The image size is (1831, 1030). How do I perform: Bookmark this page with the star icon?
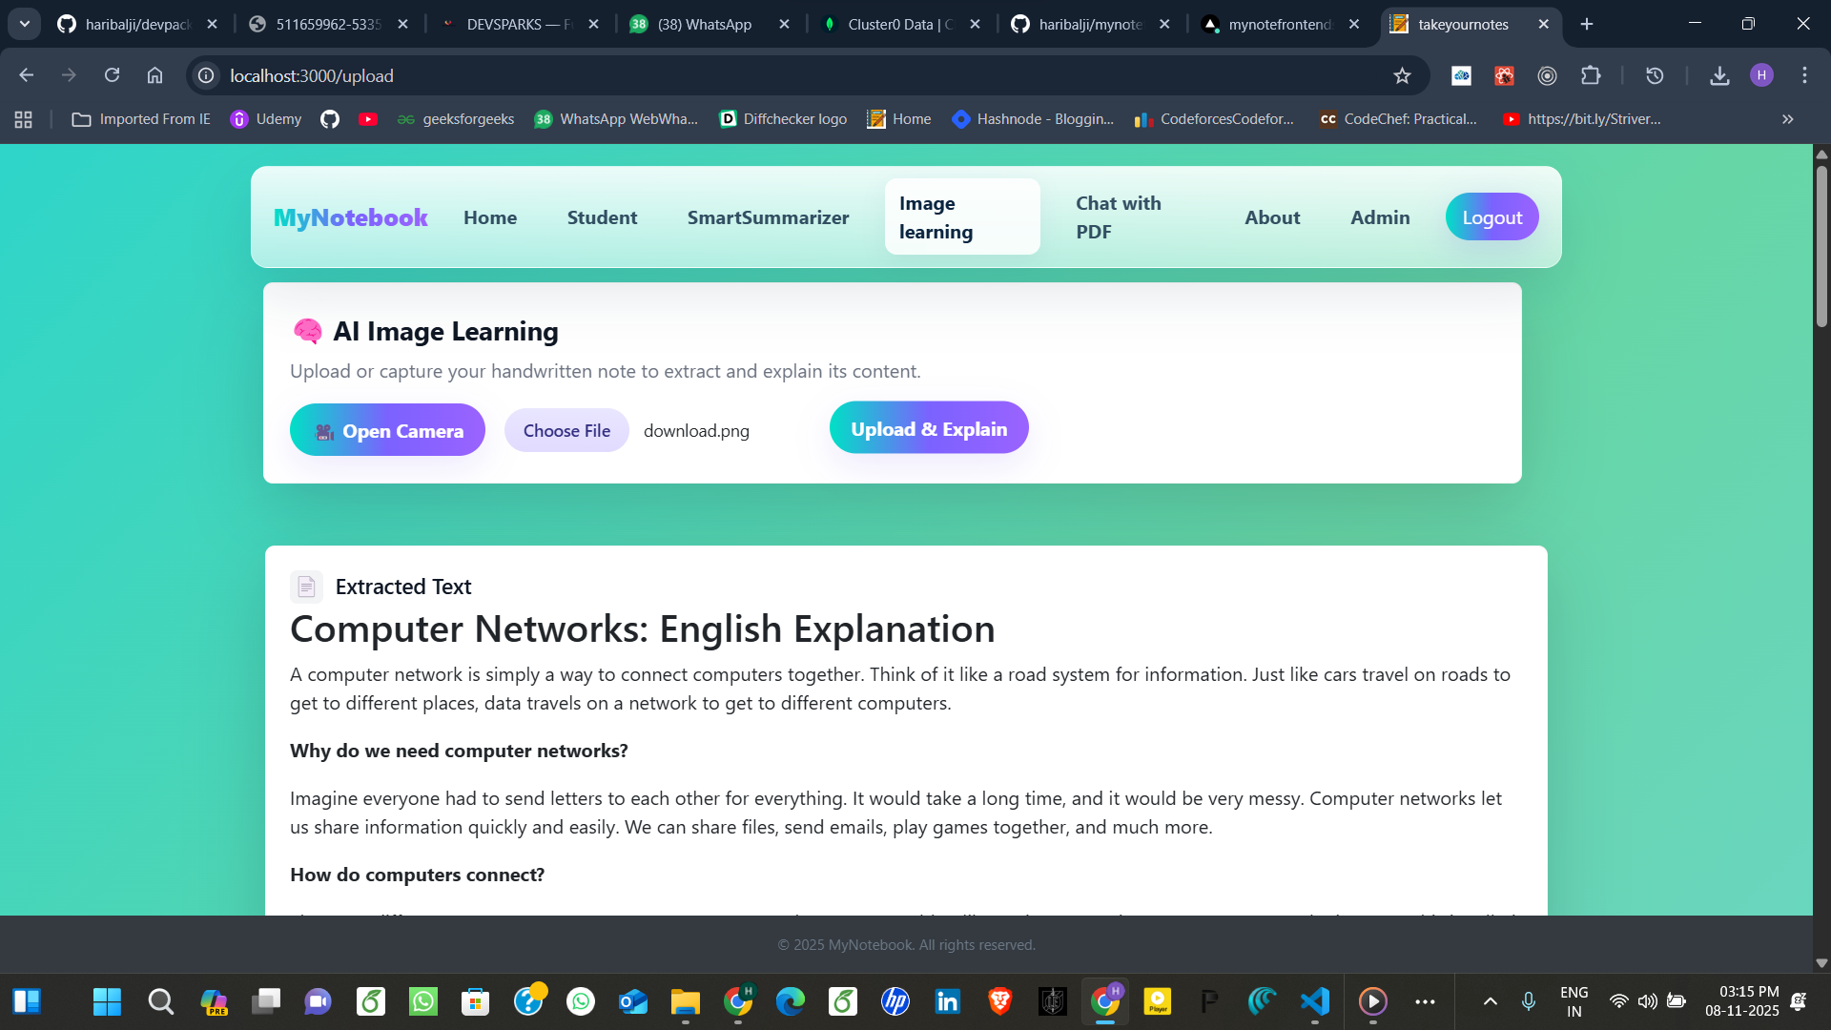(1402, 75)
